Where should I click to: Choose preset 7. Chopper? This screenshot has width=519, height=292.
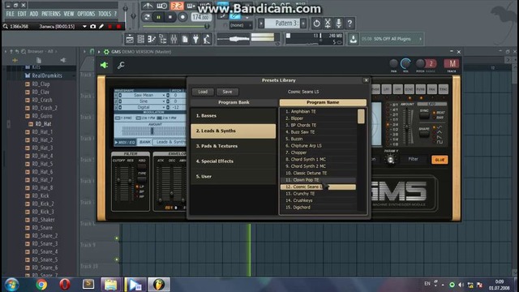coord(318,152)
